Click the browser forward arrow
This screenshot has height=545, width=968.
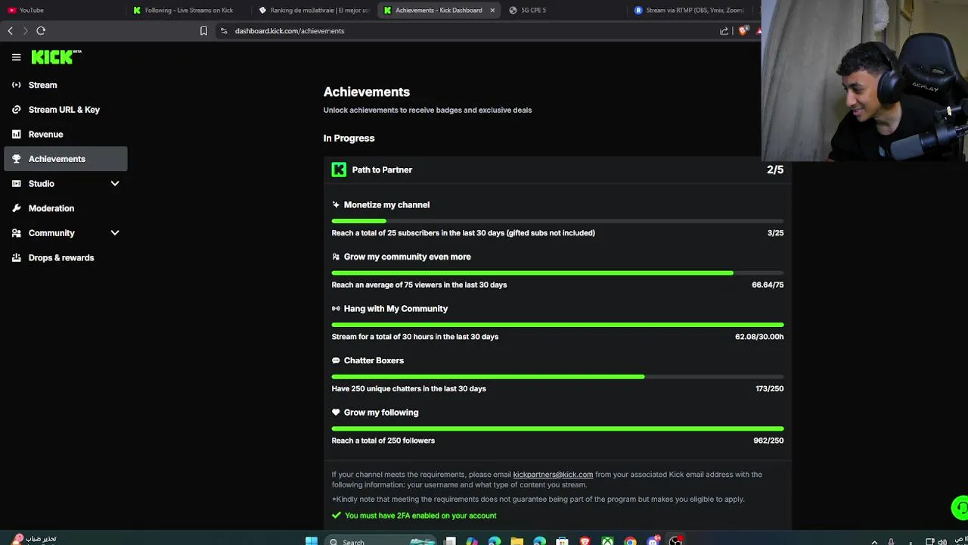pos(25,31)
